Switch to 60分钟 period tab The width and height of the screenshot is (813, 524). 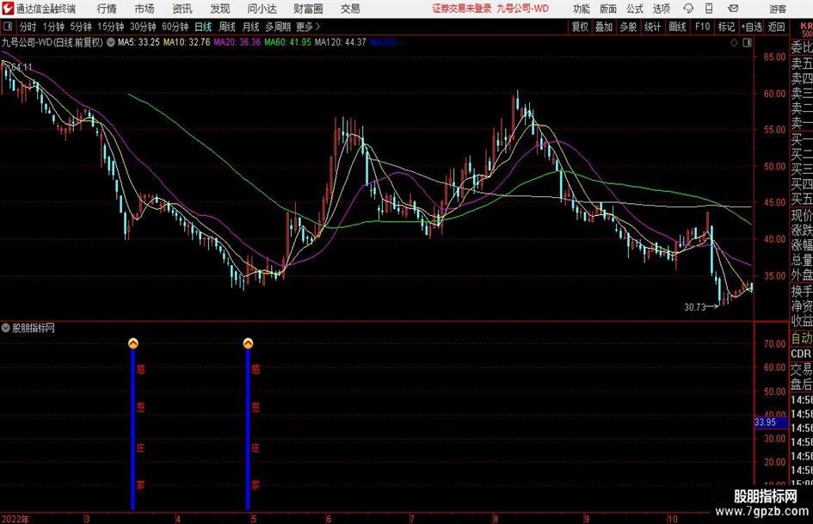pyautogui.click(x=176, y=27)
